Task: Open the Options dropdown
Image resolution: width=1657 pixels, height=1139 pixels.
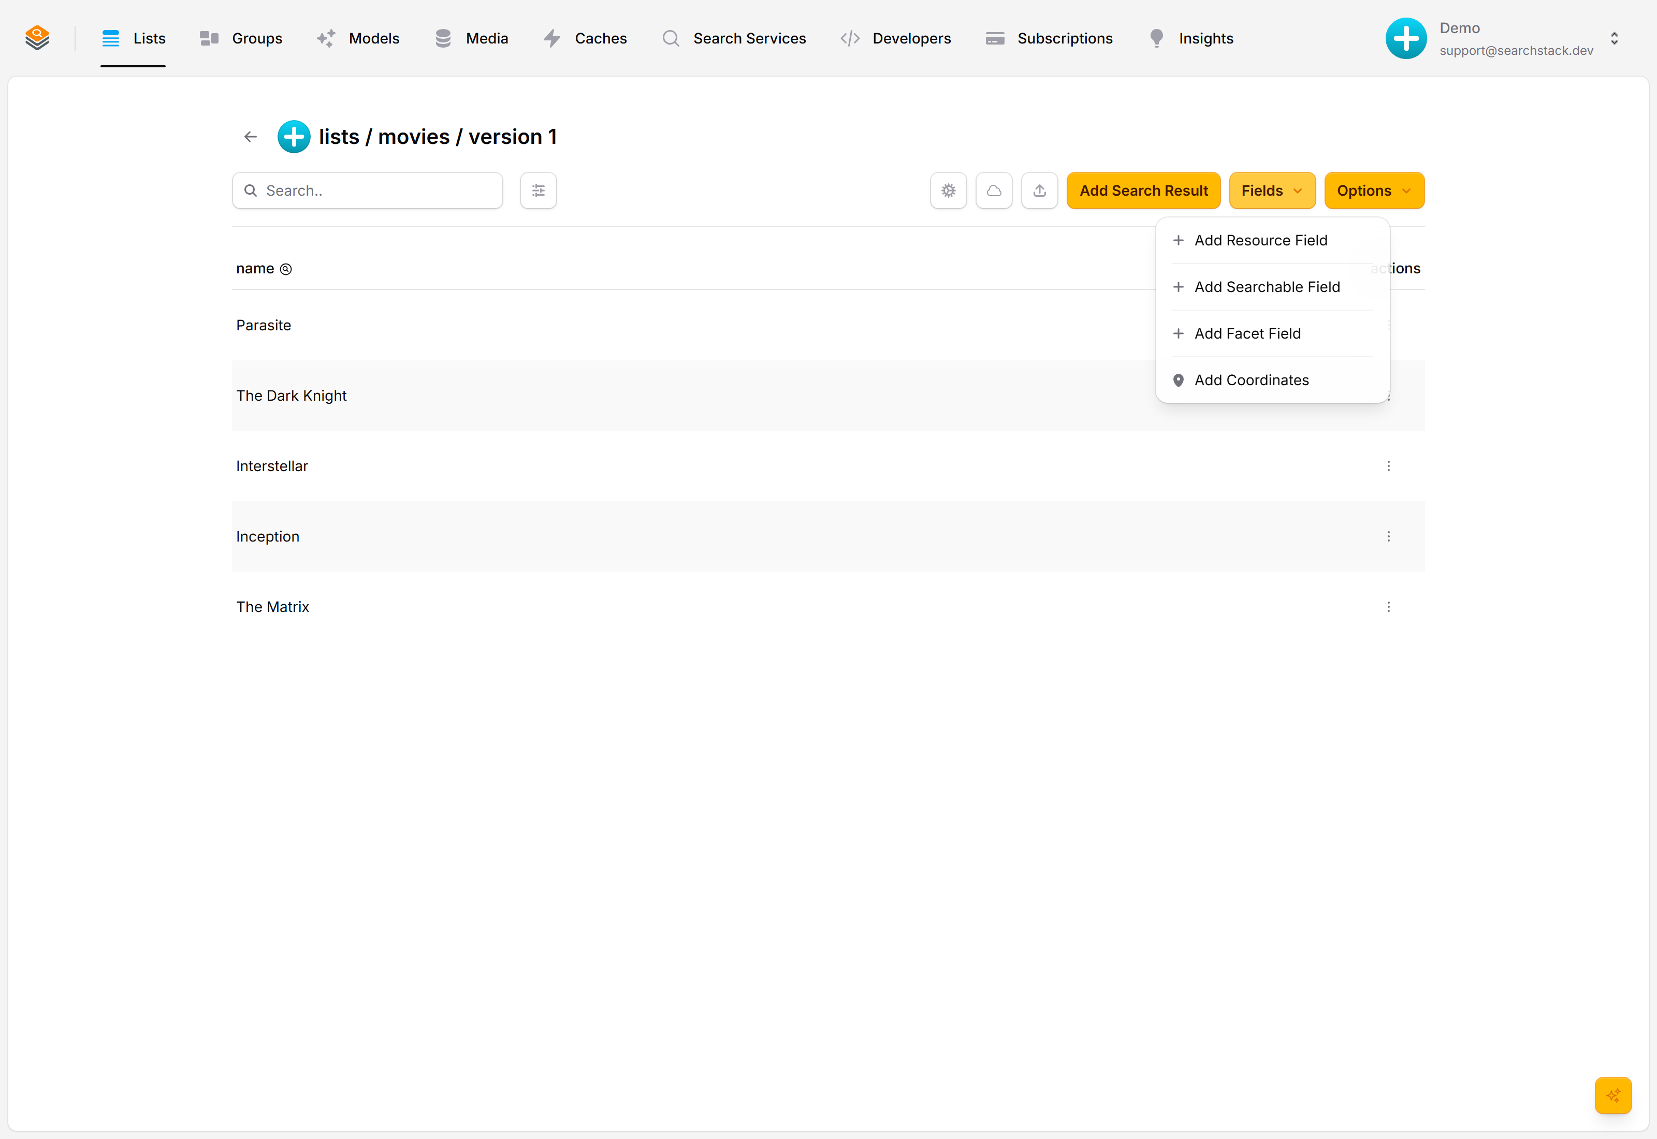Action: pyautogui.click(x=1374, y=191)
